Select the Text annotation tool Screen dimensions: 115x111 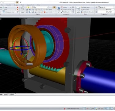59,10
